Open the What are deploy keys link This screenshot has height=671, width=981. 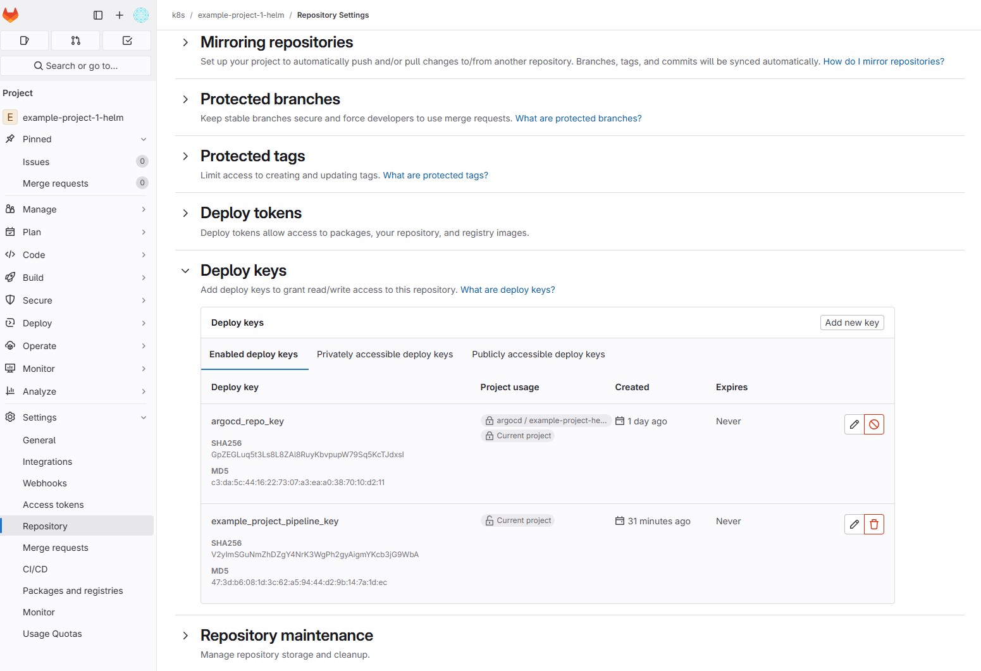tap(507, 290)
